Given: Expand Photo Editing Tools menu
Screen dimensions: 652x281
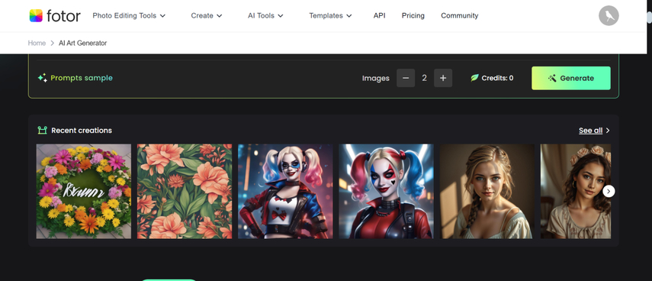Looking at the screenshot, I should click(129, 16).
